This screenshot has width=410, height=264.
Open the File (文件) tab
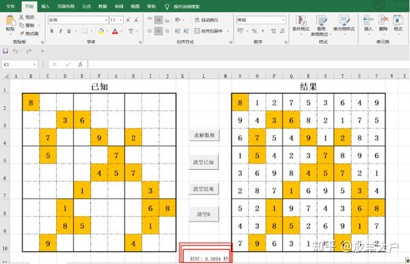(10, 6)
